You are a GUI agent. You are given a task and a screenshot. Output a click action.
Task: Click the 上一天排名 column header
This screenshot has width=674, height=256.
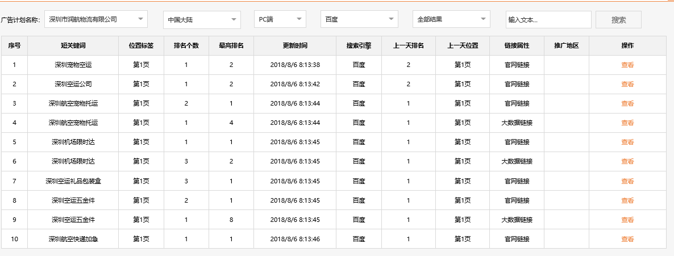(409, 45)
